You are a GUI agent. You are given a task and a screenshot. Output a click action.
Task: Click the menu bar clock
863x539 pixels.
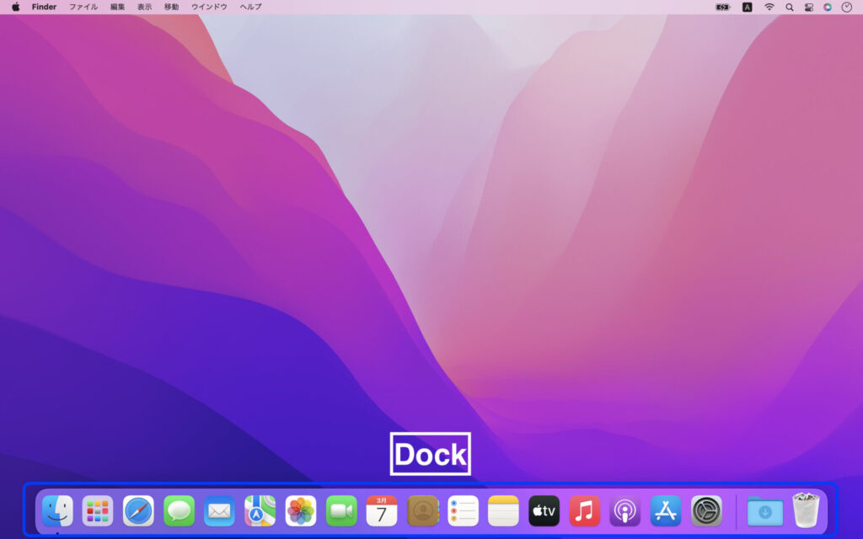pyautogui.click(x=846, y=7)
